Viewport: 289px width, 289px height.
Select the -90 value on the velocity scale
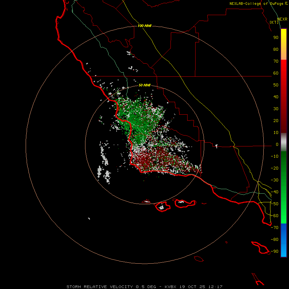pyautogui.click(x=275, y=251)
